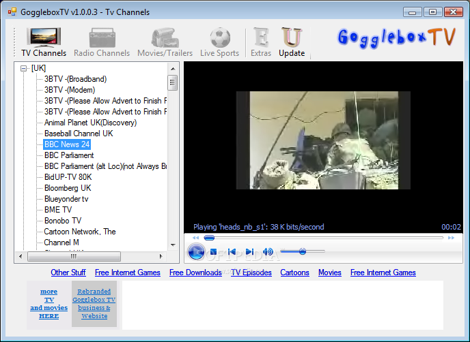Open the TV Channels section
The width and height of the screenshot is (470, 342).
(44, 42)
